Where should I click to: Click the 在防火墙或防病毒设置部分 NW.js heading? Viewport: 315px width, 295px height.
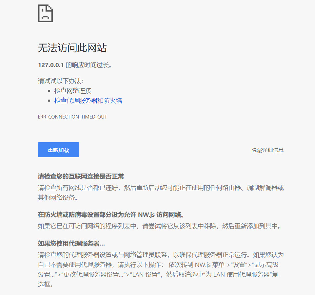[x=111, y=215]
